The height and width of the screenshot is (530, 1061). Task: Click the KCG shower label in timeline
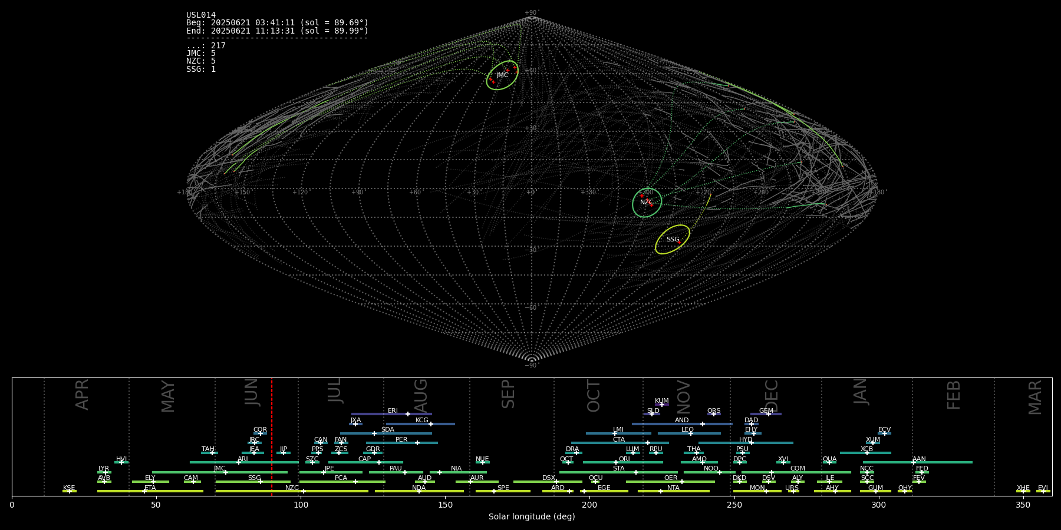click(x=422, y=420)
